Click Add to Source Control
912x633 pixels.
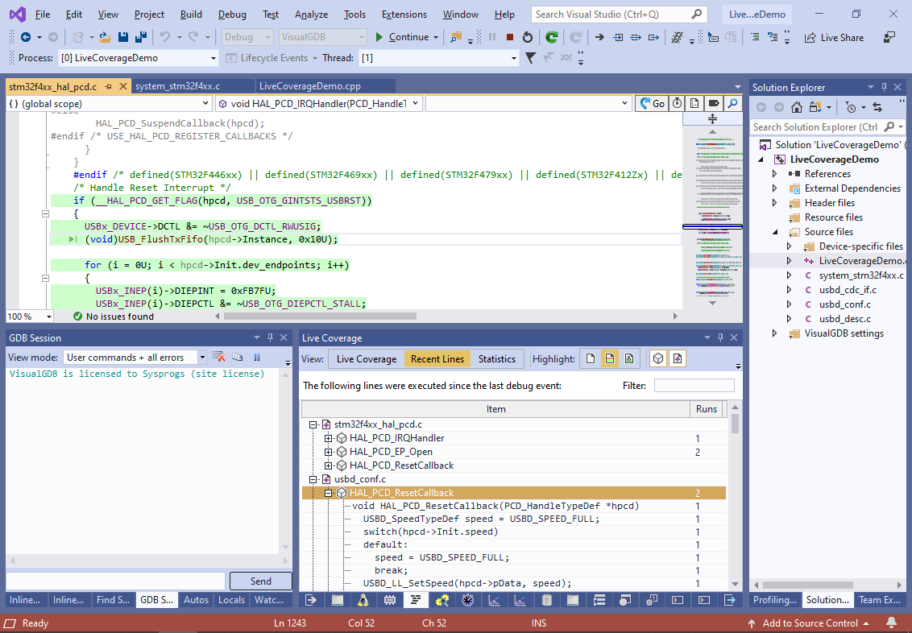coord(810,623)
